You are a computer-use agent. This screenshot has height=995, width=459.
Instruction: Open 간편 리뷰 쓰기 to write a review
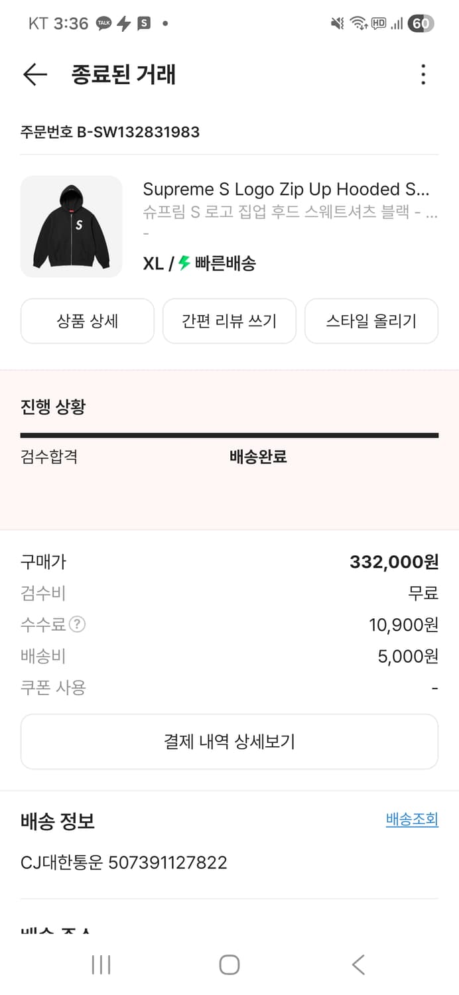pyautogui.click(x=229, y=320)
